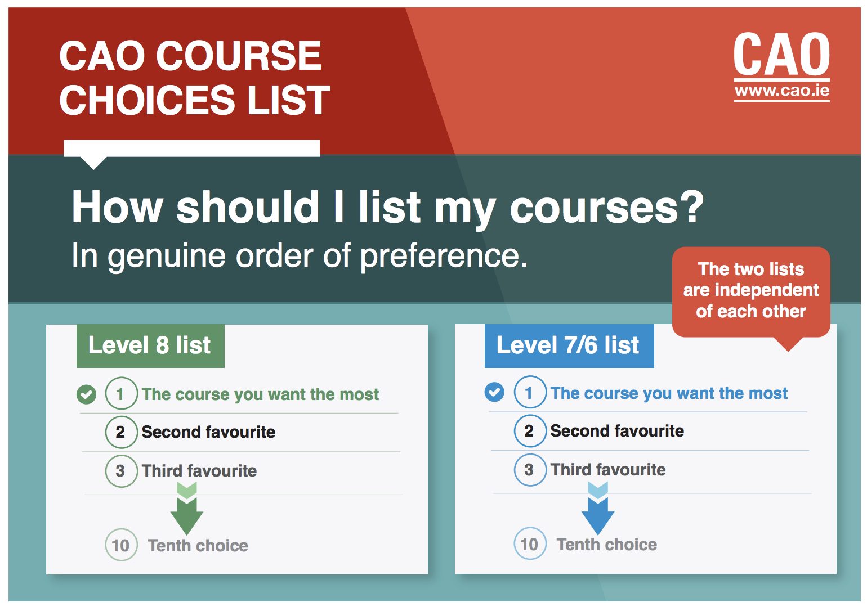Select 'Tenth choice' in Level 7/6 list
Image resolution: width=867 pixels, height=611 pixels.
[x=607, y=544]
